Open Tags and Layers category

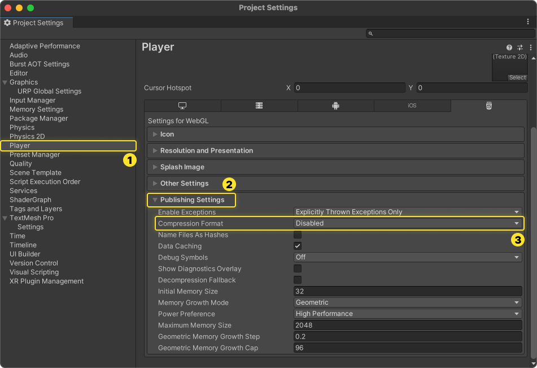pos(36,209)
